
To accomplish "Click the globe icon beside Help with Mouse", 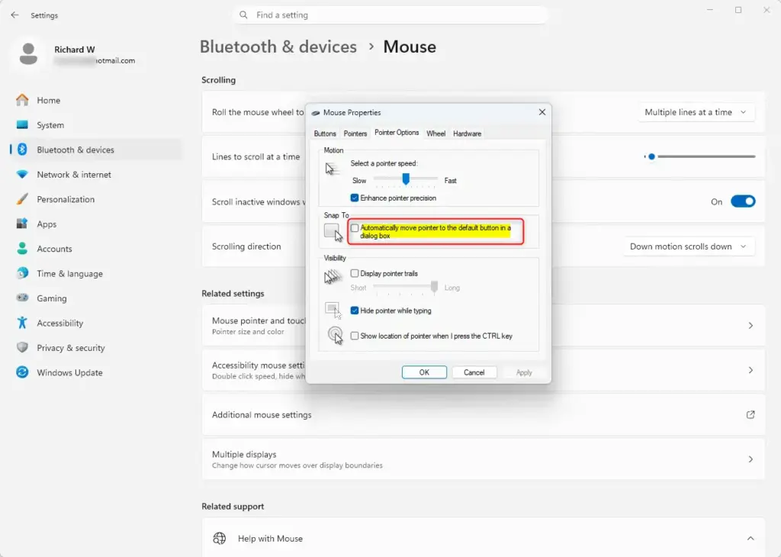I will [x=220, y=538].
